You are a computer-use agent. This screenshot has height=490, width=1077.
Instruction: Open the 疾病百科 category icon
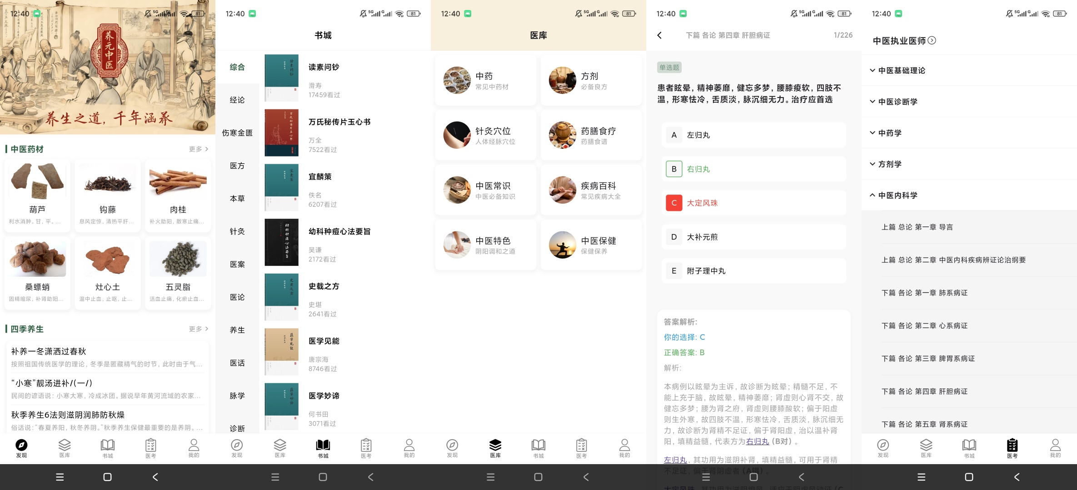click(562, 190)
